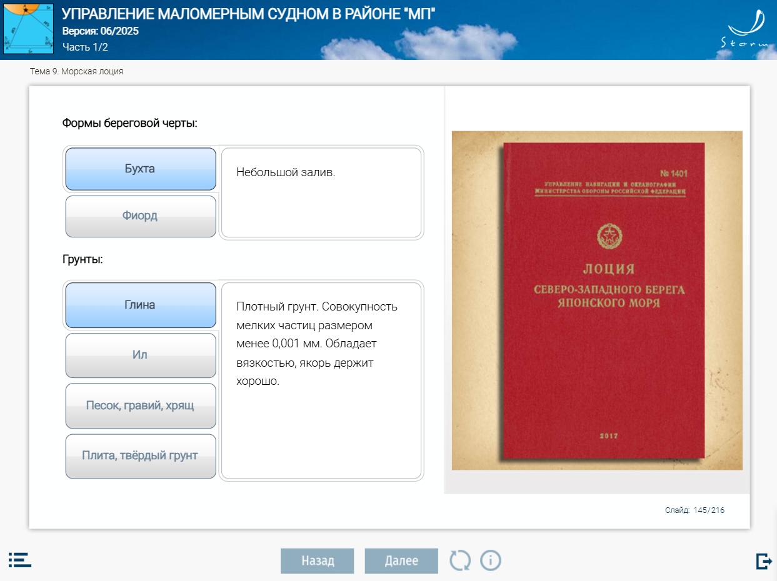Go back with the Назад button
The image size is (777, 581).
[x=318, y=560]
